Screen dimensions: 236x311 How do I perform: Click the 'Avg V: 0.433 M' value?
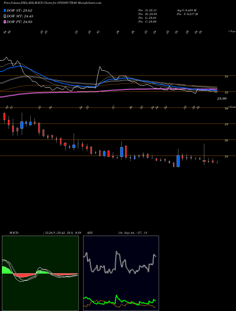(186, 10)
